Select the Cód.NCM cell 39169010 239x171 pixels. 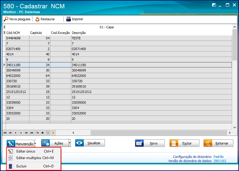coord(18,86)
